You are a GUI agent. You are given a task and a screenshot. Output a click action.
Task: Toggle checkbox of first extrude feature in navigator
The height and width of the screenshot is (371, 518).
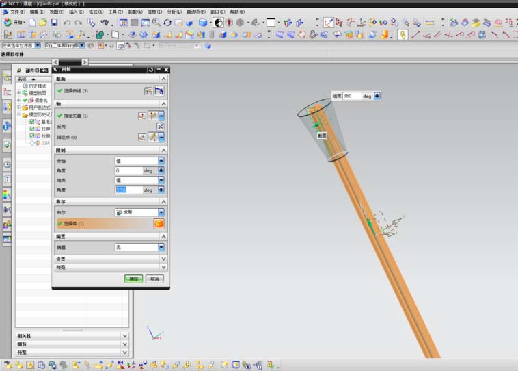(32, 129)
